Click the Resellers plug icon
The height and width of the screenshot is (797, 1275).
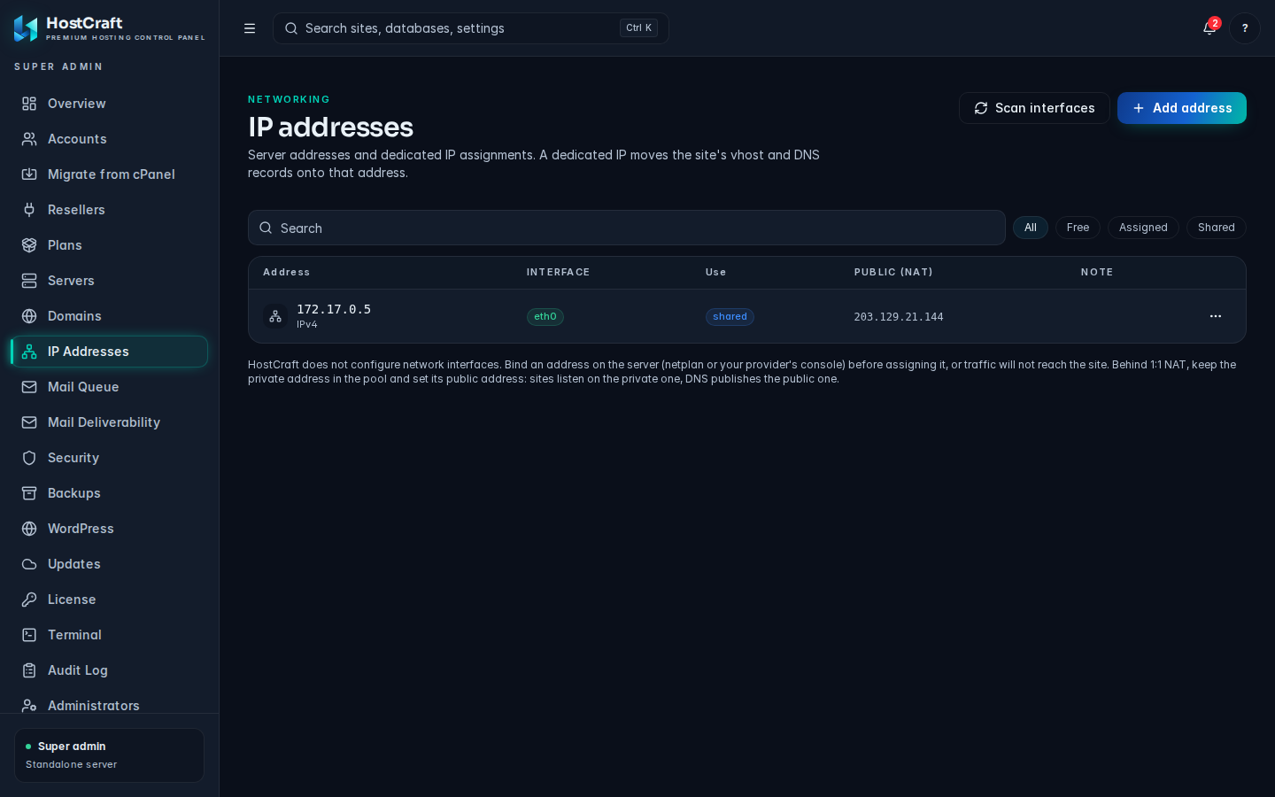tap(29, 210)
